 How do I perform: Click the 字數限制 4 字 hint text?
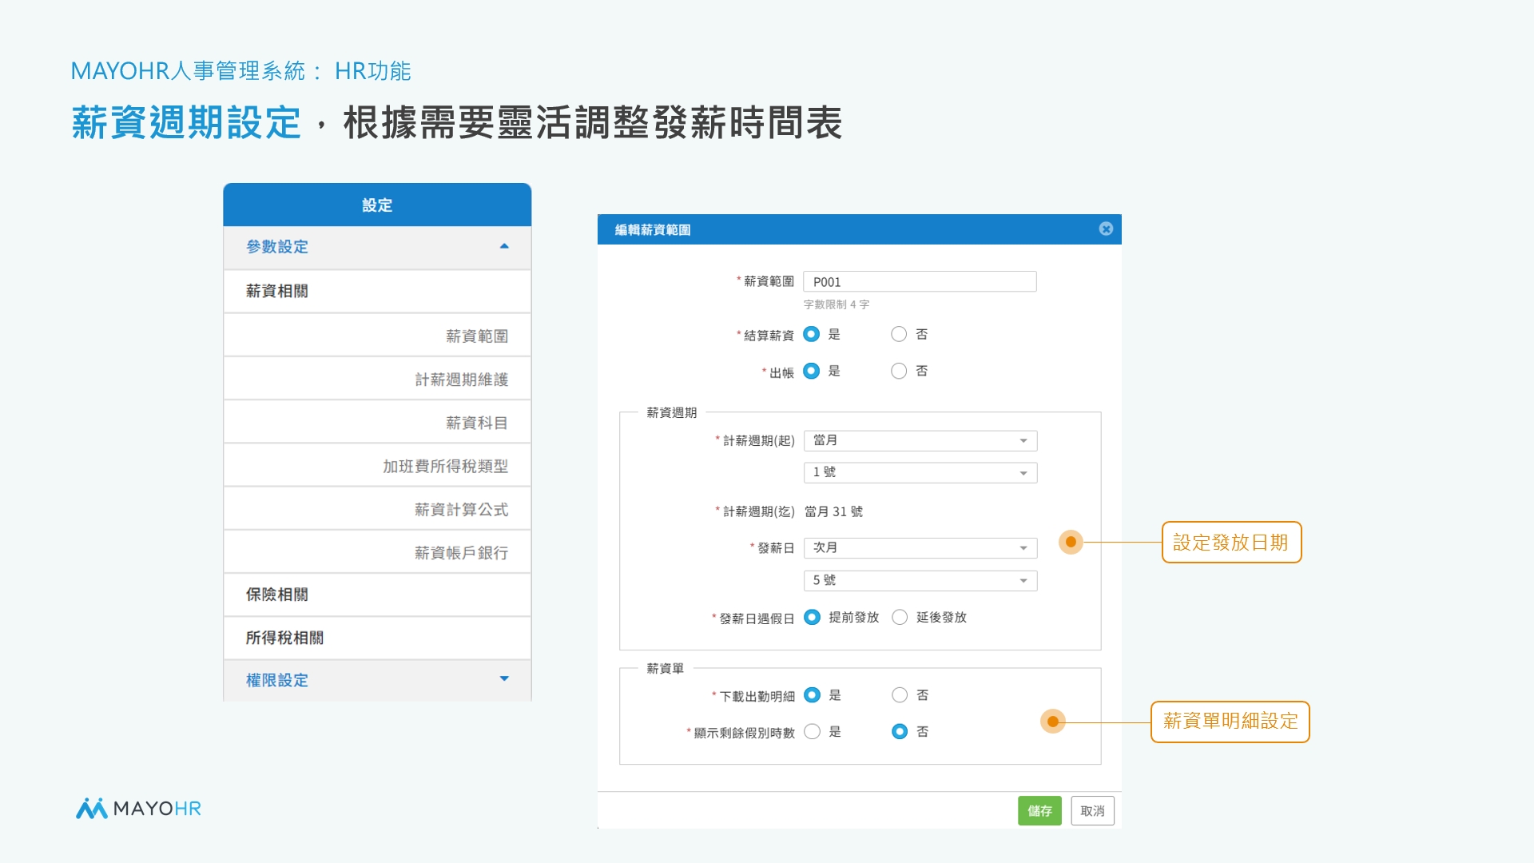point(837,304)
